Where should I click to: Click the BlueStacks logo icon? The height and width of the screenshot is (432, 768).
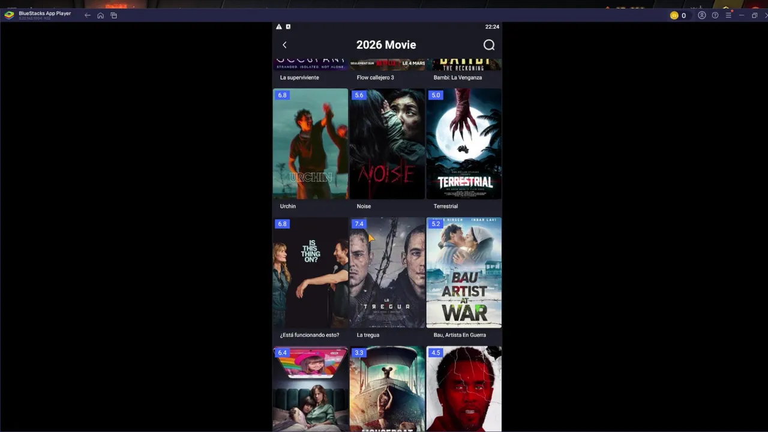9,15
